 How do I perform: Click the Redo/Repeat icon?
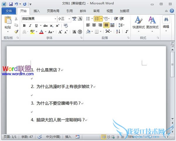click(x=25, y=4)
